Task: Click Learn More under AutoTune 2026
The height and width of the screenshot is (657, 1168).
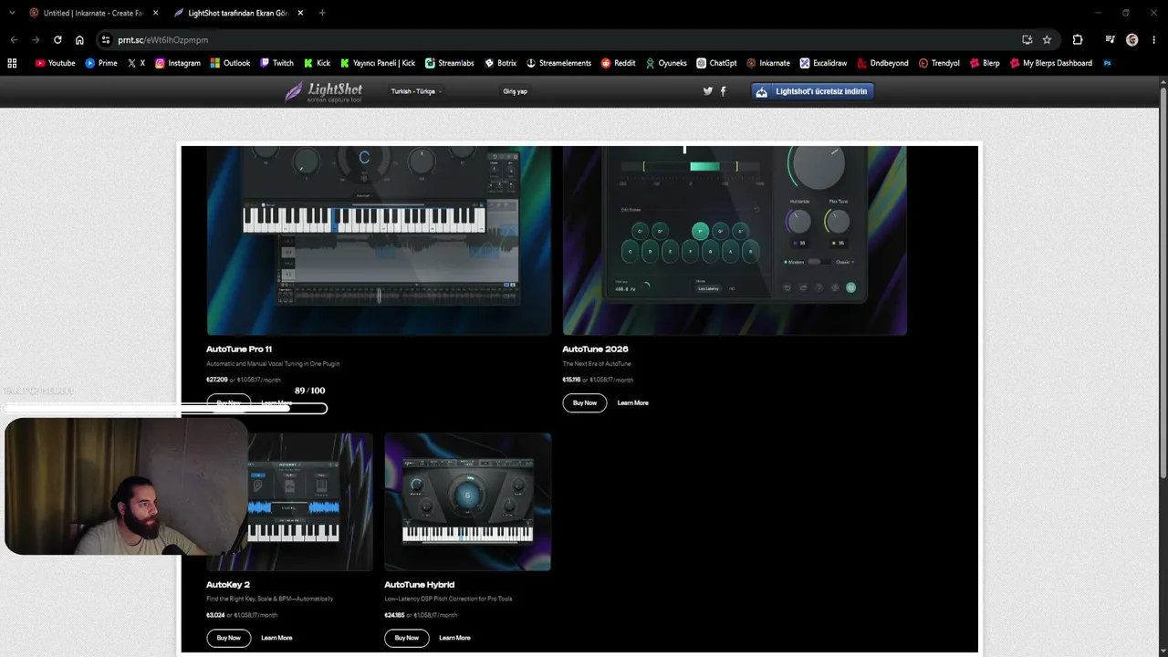Action: pyautogui.click(x=632, y=402)
